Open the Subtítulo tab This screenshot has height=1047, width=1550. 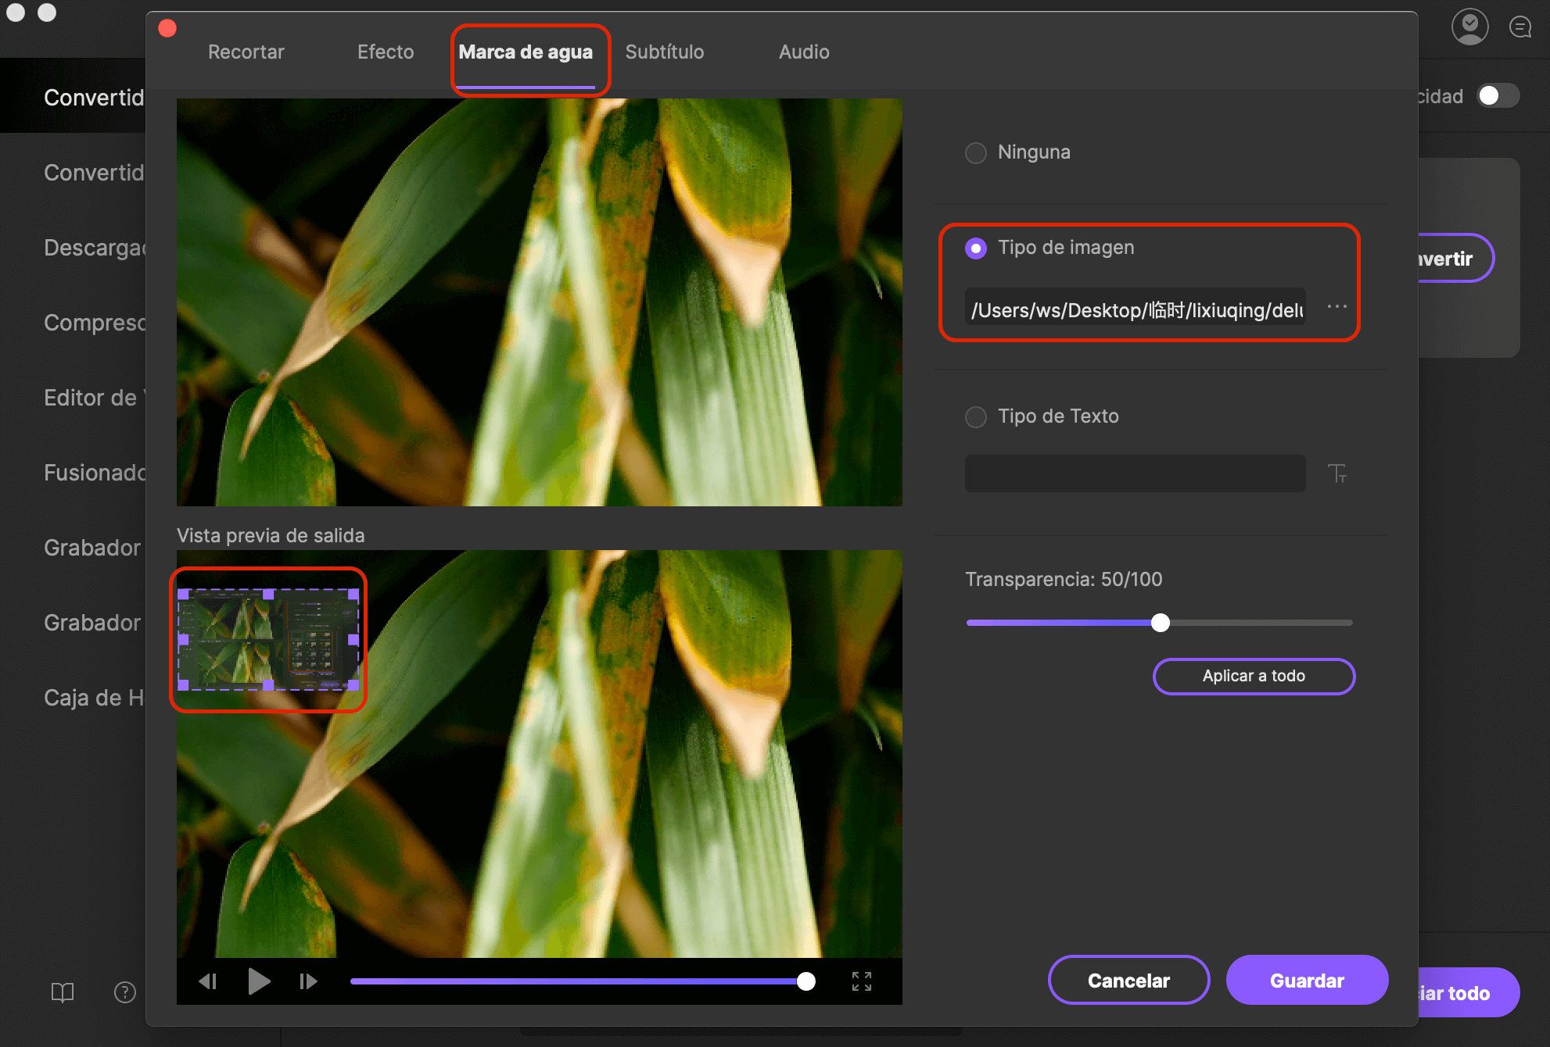click(665, 52)
